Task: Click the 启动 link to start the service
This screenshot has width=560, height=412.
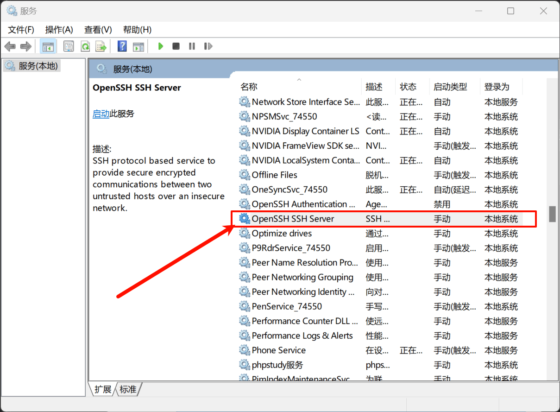Action: coord(101,114)
